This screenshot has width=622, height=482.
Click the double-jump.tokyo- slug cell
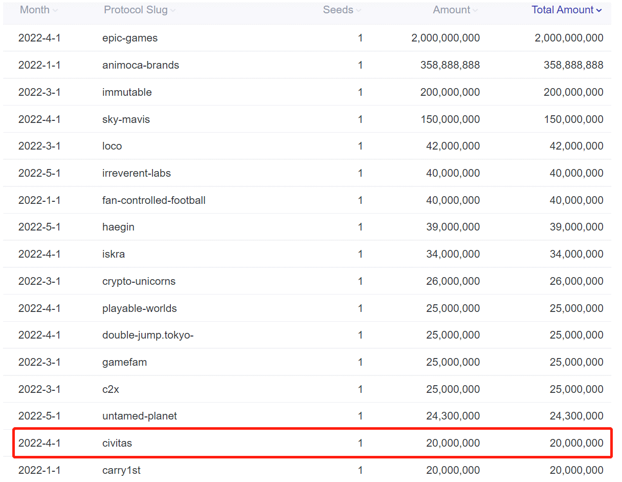coord(148,335)
